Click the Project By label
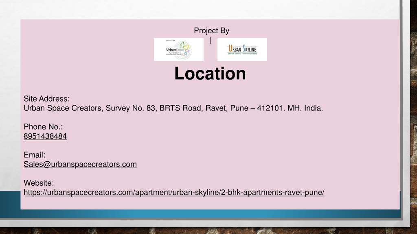The image size is (417, 234). click(x=211, y=31)
